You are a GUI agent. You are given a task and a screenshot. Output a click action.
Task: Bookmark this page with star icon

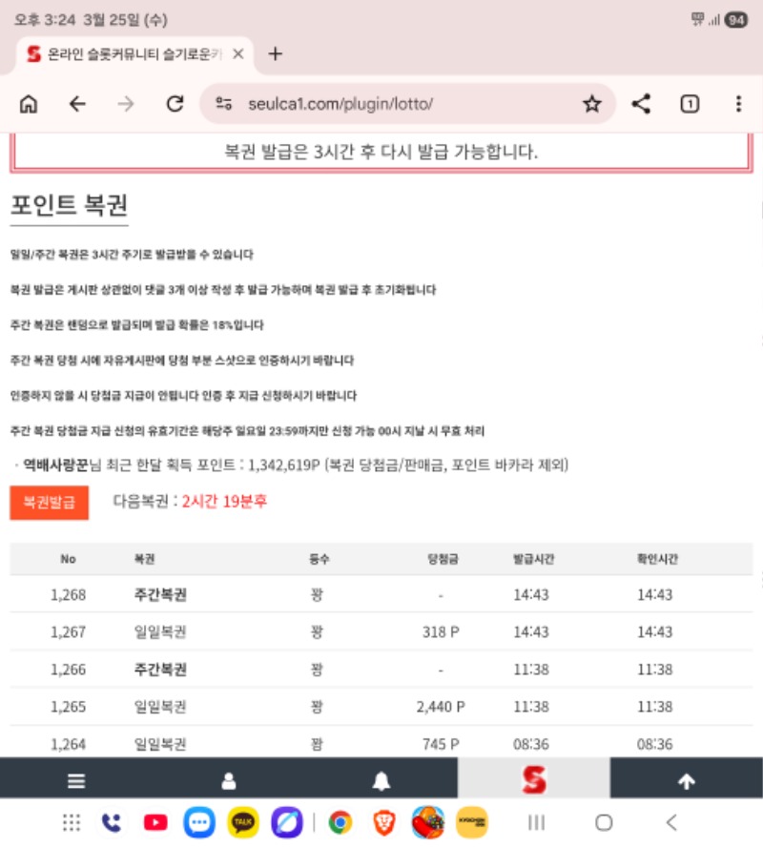[591, 104]
